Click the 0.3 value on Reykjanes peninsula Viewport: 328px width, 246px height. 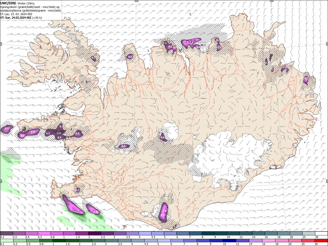tap(78, 190)
